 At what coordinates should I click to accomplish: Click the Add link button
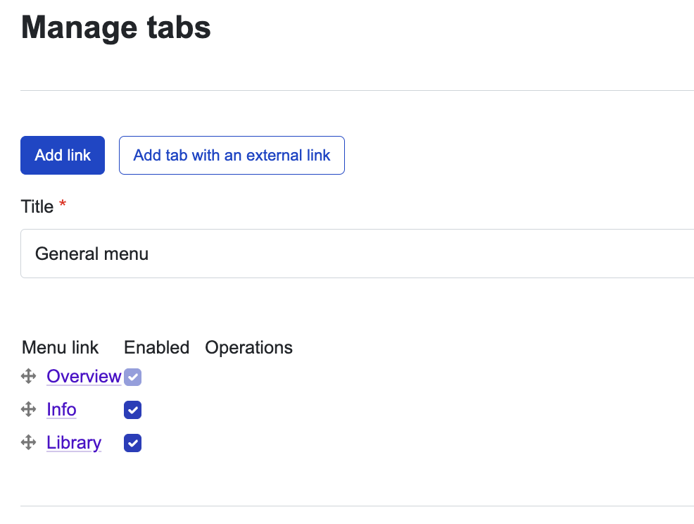[62, 155]
